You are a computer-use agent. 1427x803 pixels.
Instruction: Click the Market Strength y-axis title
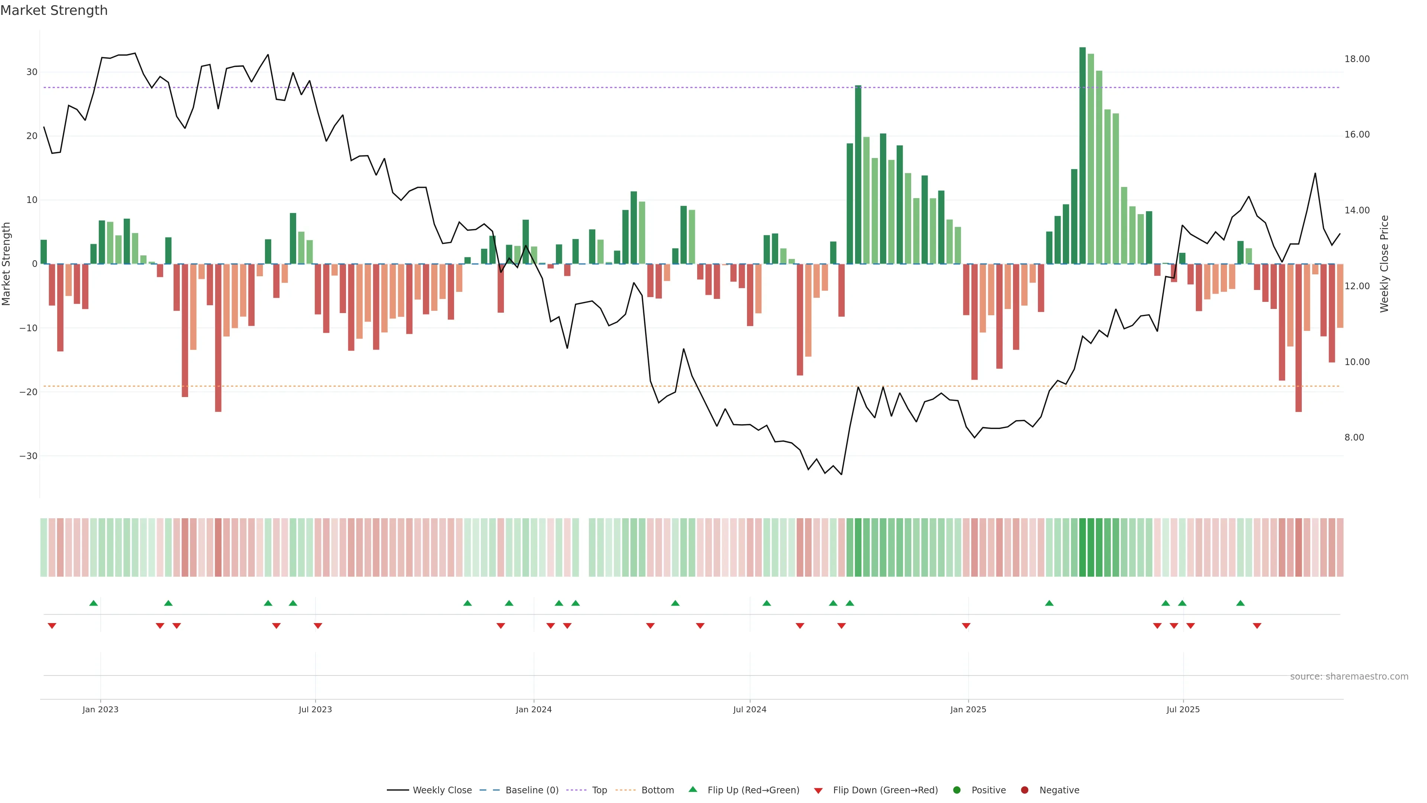coord(7,264)
